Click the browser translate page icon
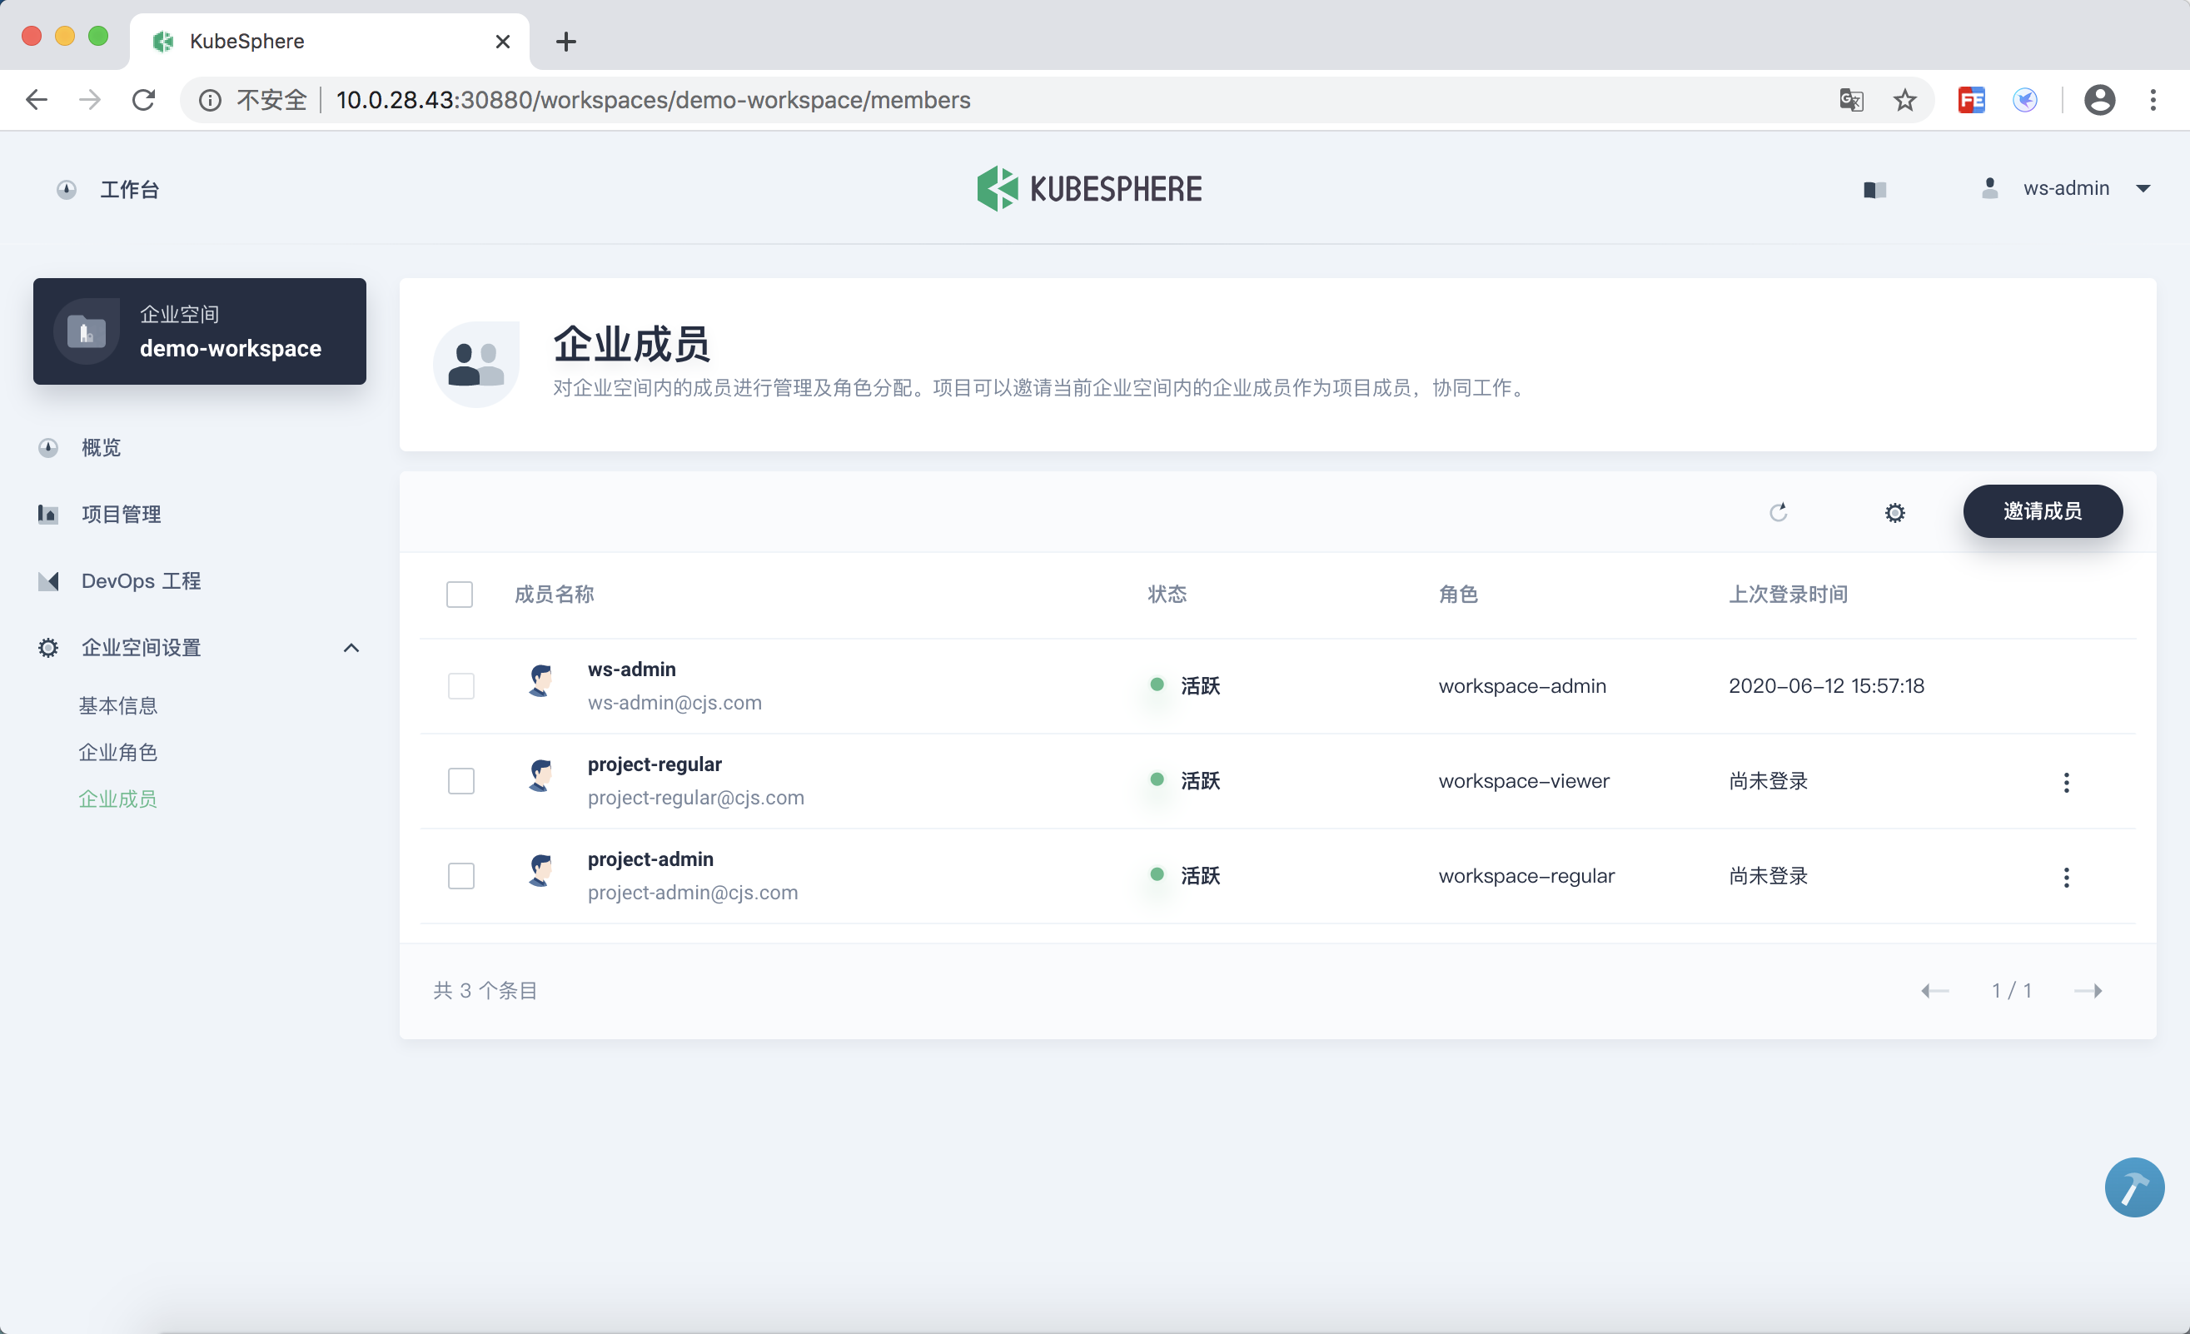 (1851, 101)
